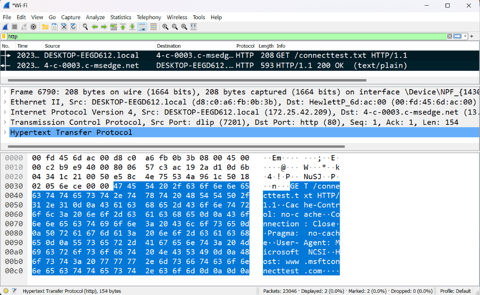Start a new capture with the shark fin icon
Viewport: 480px width, 295px height.
tap(5, 27)
